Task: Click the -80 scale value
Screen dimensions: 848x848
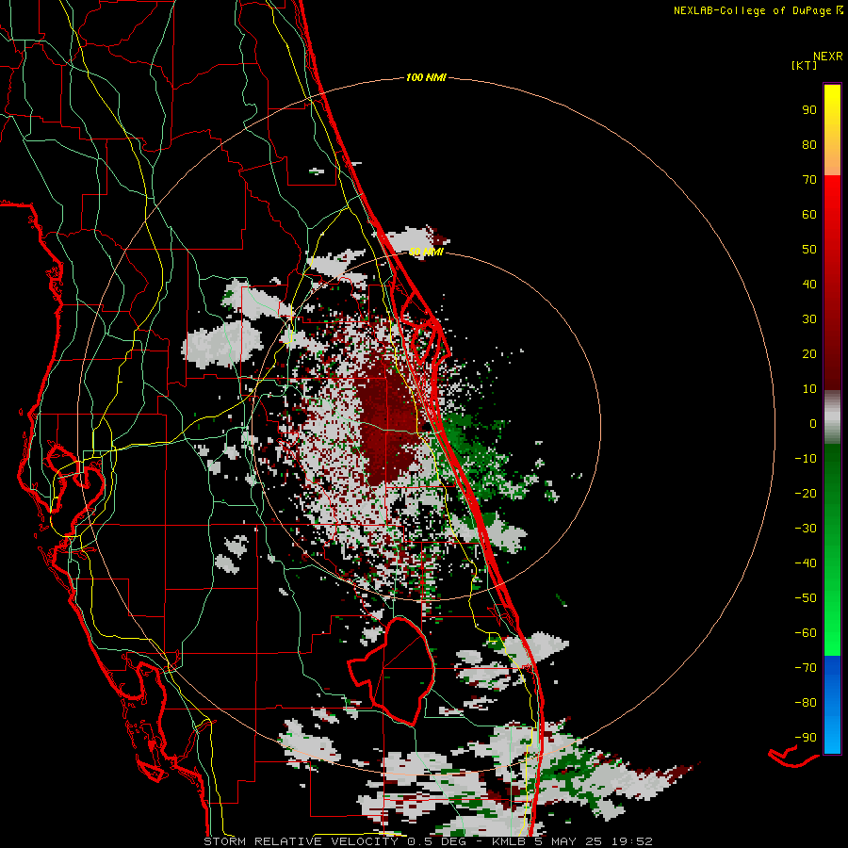Action: 806,703
